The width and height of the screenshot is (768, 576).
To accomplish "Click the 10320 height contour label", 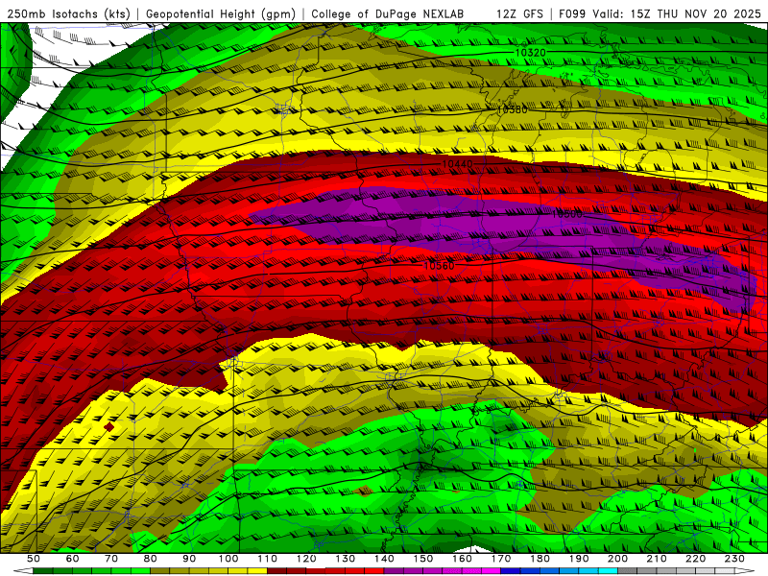I will (530, 53).
